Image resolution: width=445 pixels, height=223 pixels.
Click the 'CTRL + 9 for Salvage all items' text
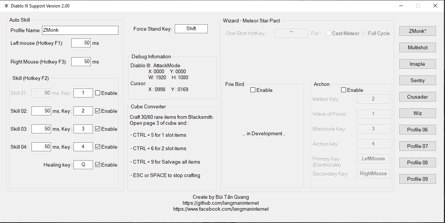coord(165,162)
